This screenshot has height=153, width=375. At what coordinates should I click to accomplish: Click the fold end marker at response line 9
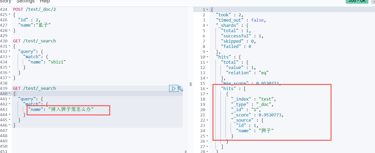(207, 52)
